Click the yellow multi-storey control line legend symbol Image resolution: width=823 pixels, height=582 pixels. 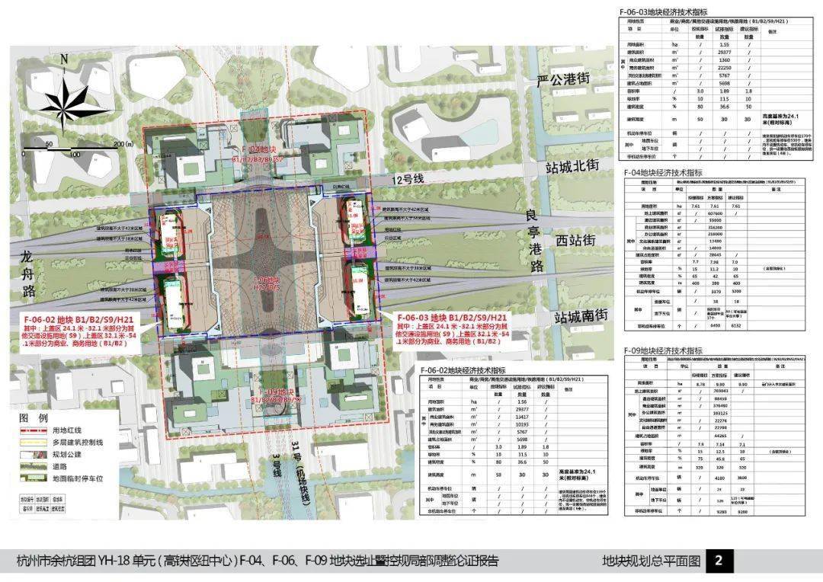point(34,443)
